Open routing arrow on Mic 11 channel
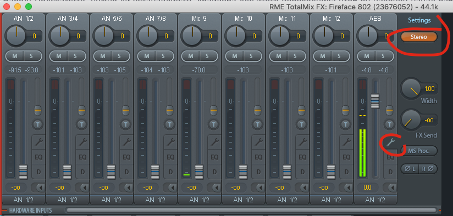This screenshot has height=216, width=453. 301,188
